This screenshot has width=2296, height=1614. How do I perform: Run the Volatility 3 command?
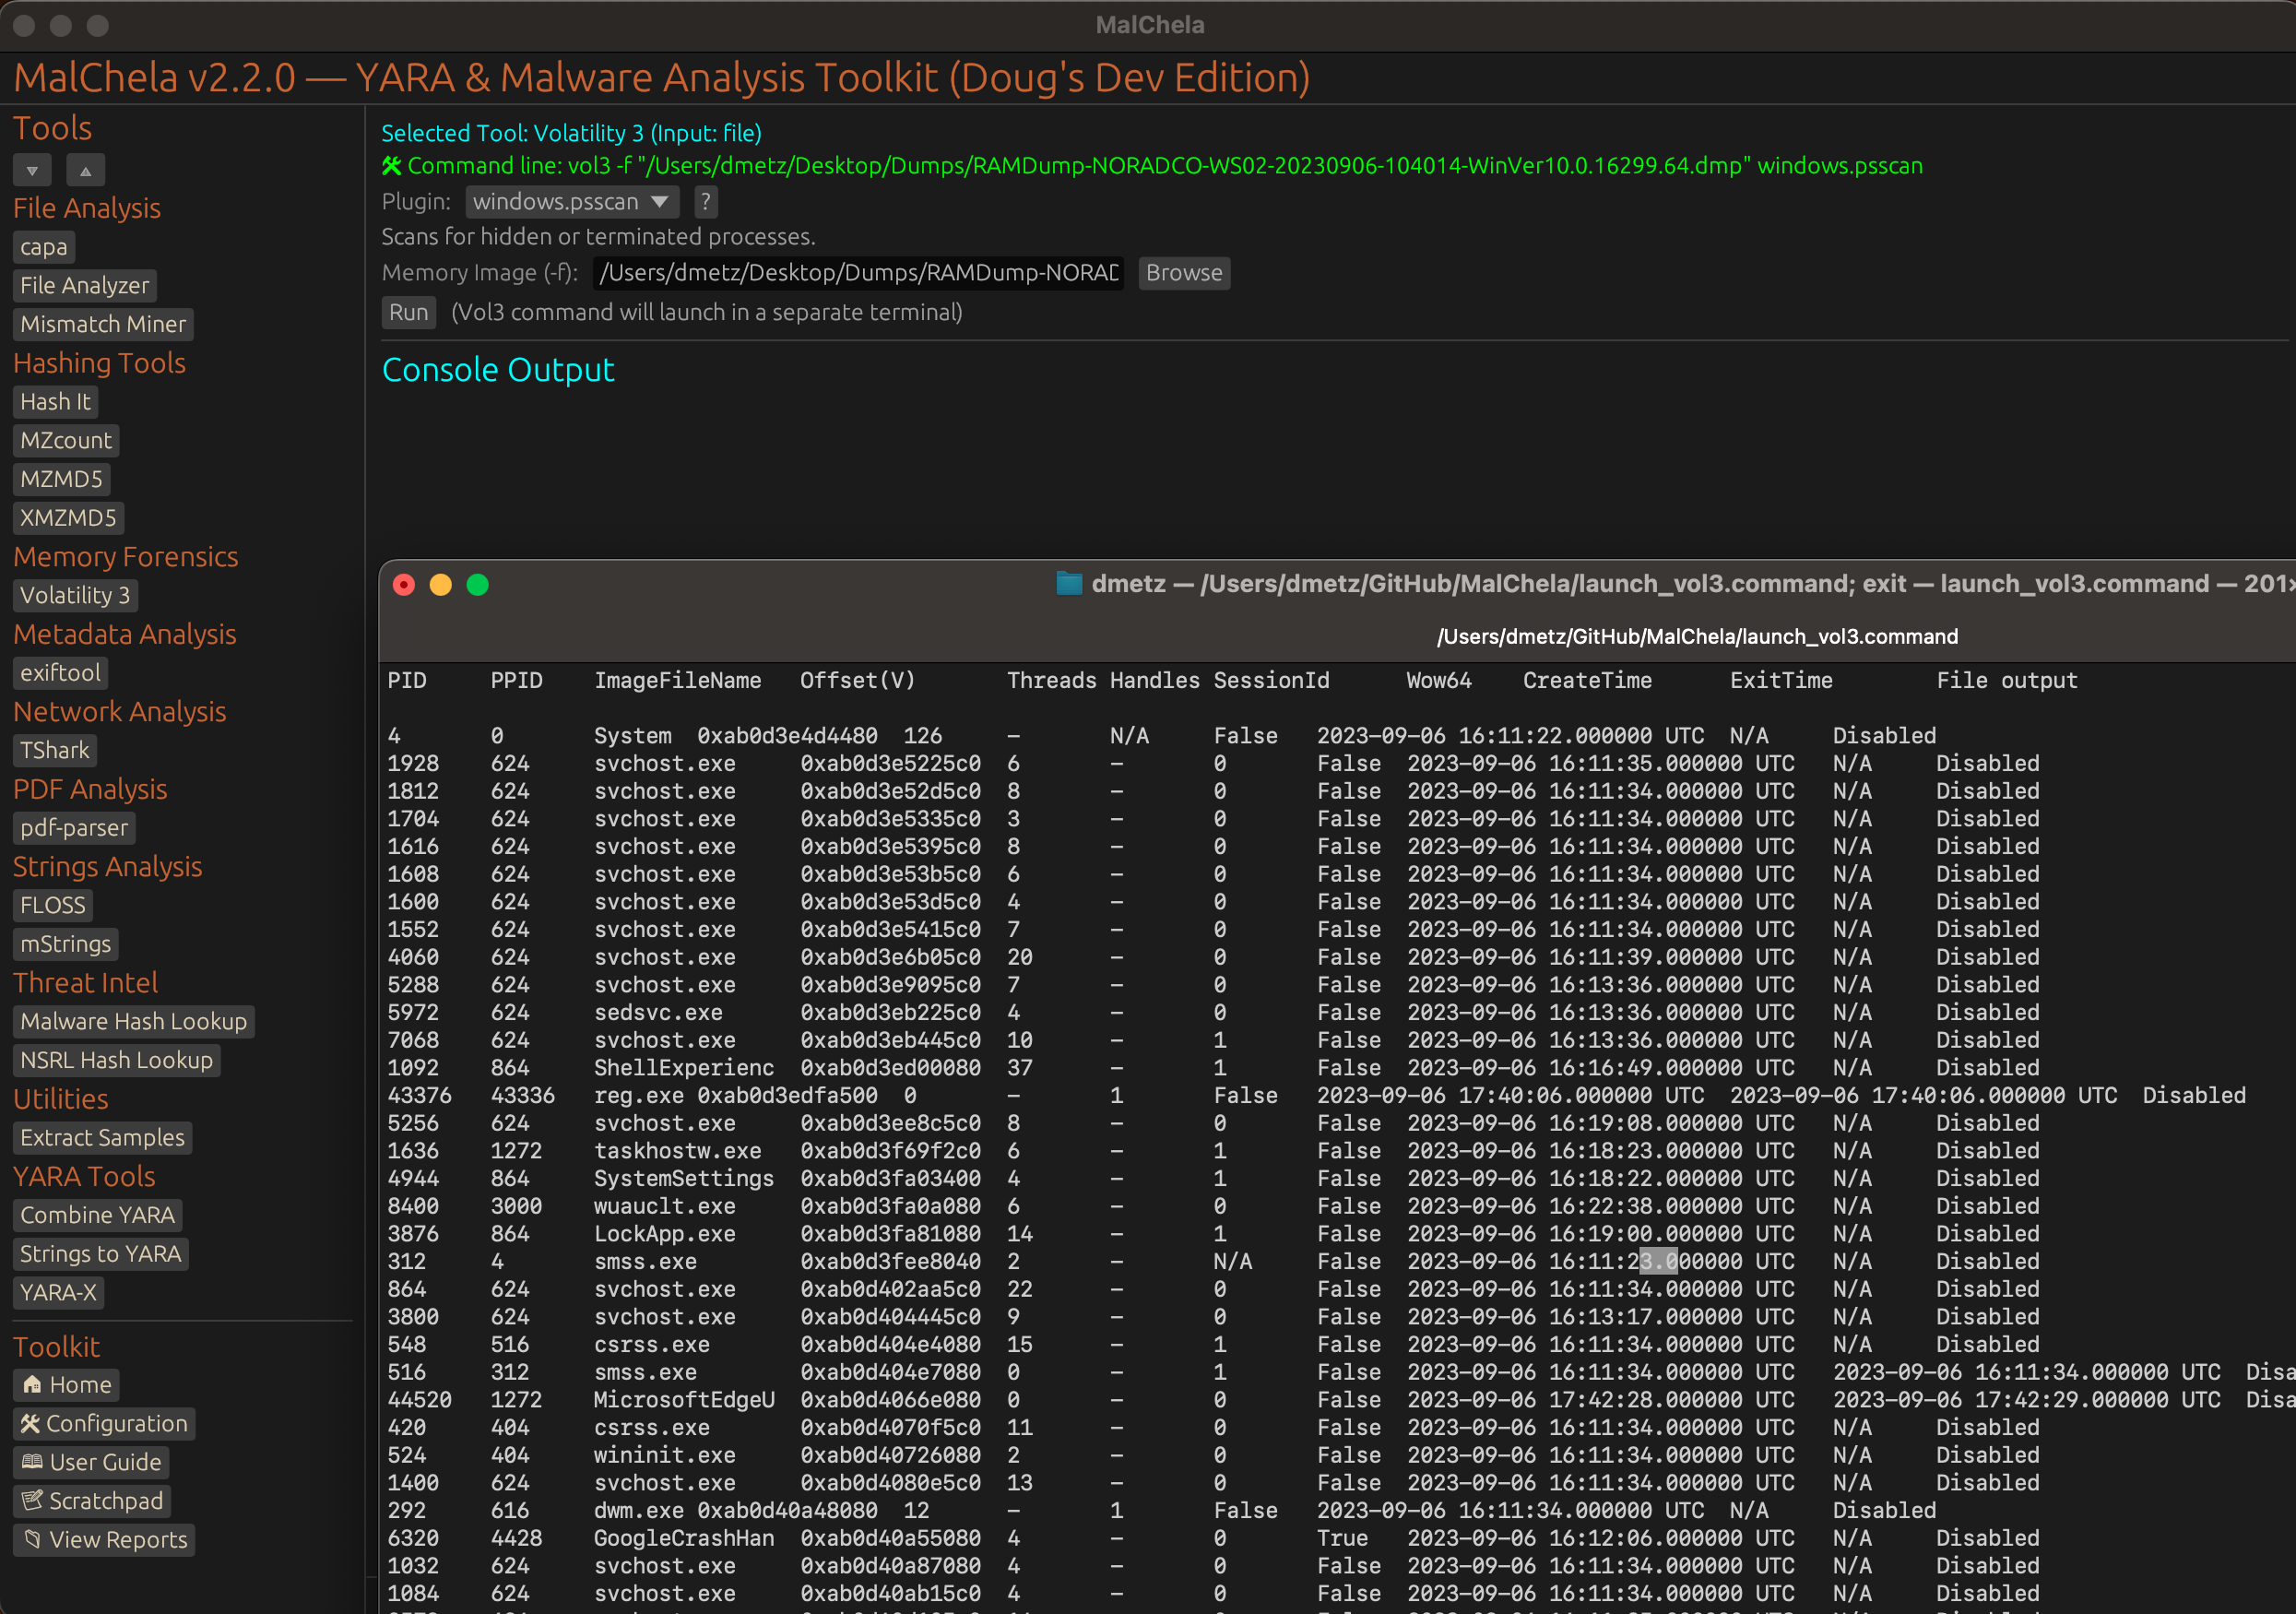pyautogui.click(x=409, y=313)
